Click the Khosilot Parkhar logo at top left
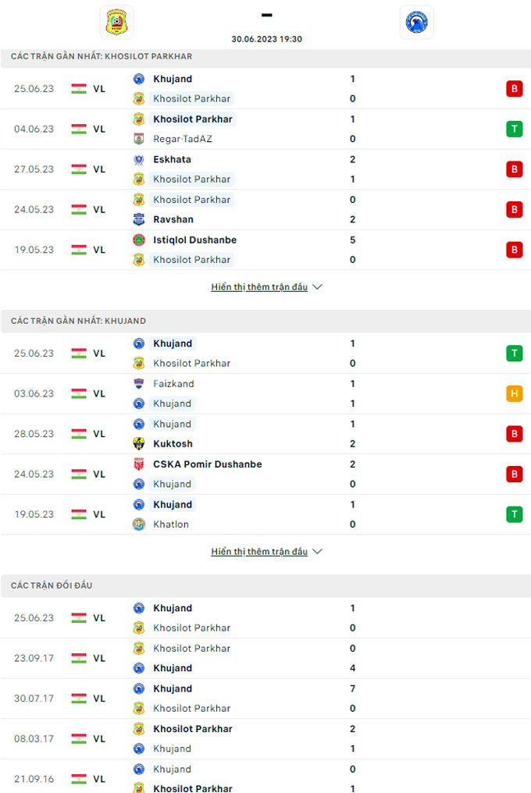531x793 pixels. coord(115,22)
